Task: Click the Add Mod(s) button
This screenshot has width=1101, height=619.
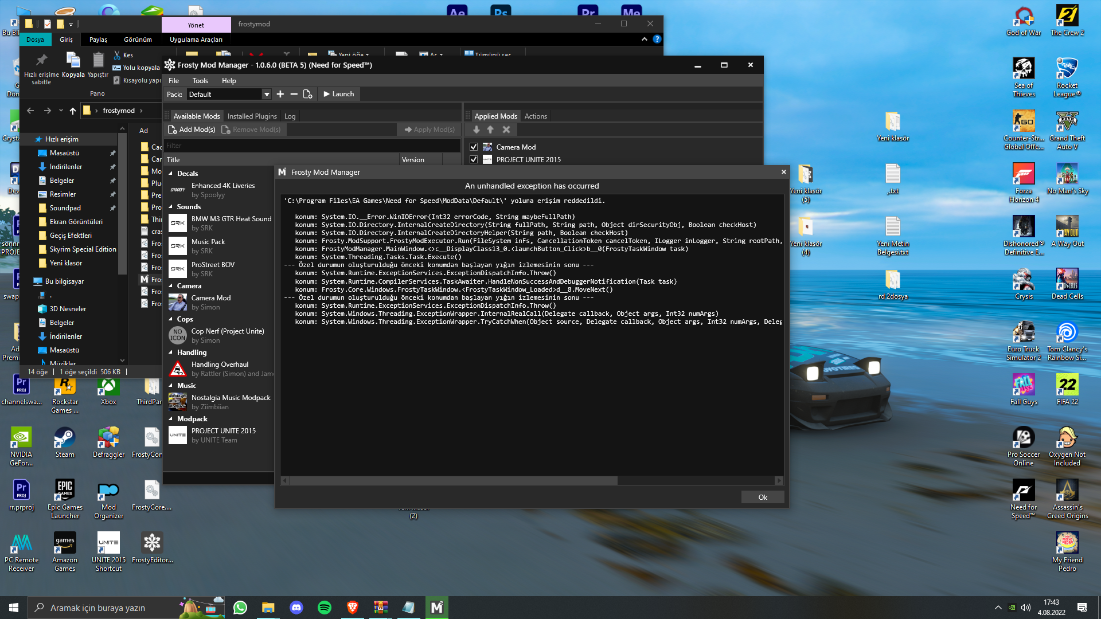Action: [x=192, y=130]
